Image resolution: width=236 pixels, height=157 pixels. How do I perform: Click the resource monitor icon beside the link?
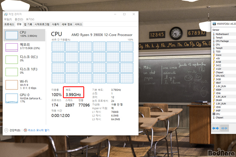25,130
